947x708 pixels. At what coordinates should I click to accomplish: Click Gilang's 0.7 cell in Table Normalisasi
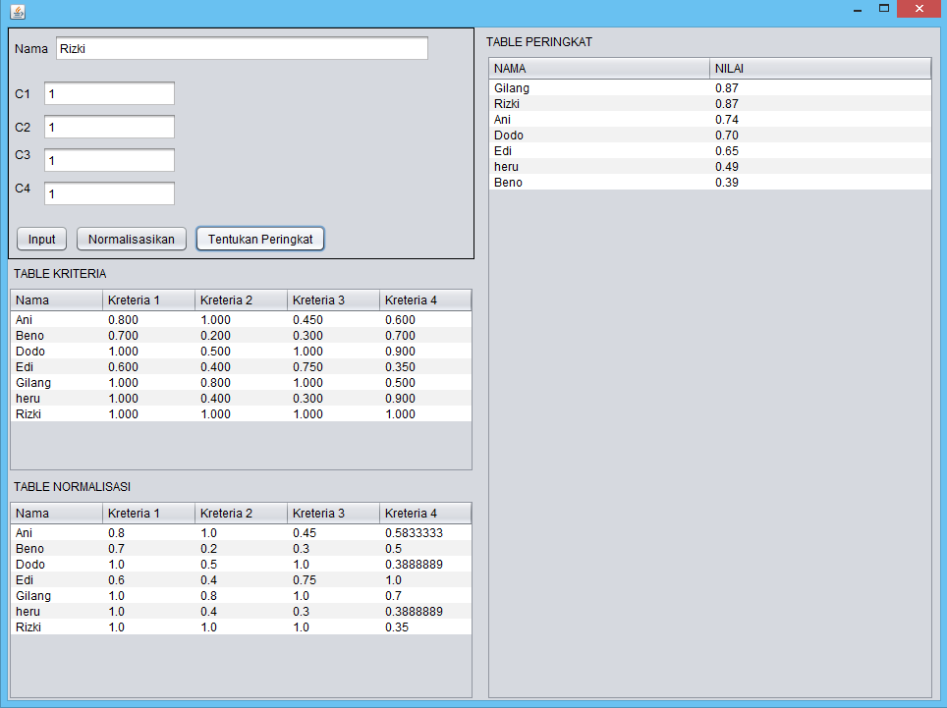425,596
